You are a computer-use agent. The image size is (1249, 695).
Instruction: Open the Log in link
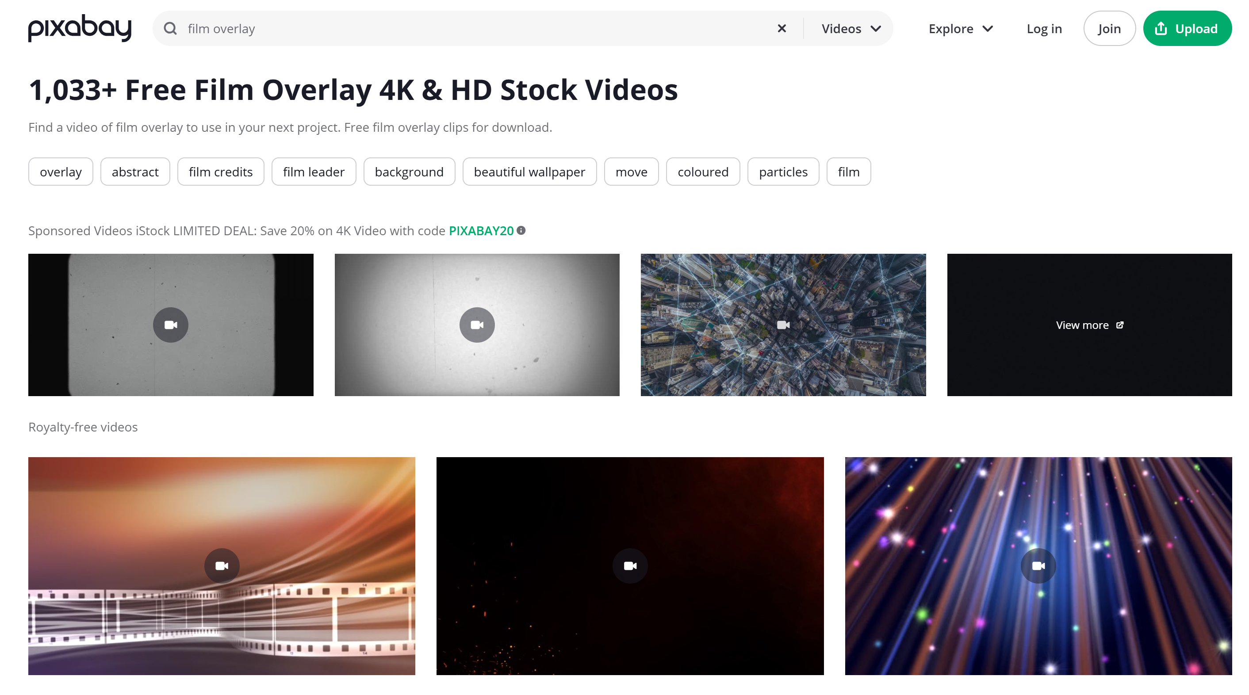pyautogui.click(x=1044, y=29)
